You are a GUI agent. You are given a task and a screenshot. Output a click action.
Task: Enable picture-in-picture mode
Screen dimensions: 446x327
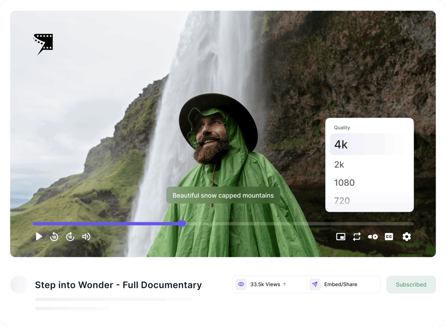340,237
